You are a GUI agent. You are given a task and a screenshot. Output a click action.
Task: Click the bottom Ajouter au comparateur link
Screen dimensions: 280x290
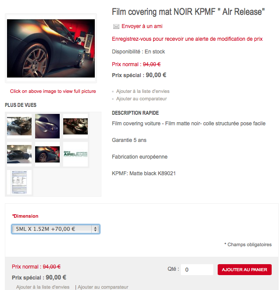[103, 287]
